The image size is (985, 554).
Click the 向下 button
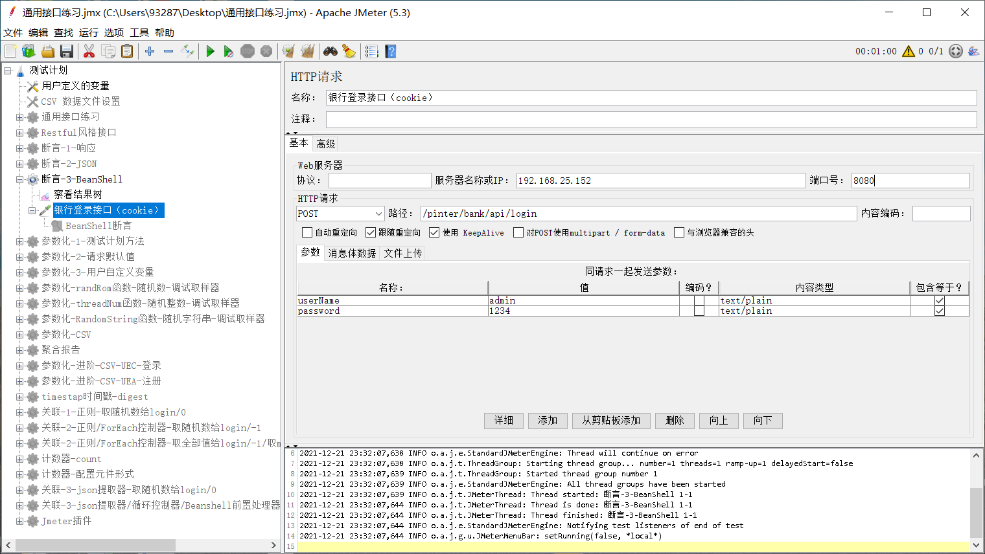click(x=763, y=421)
